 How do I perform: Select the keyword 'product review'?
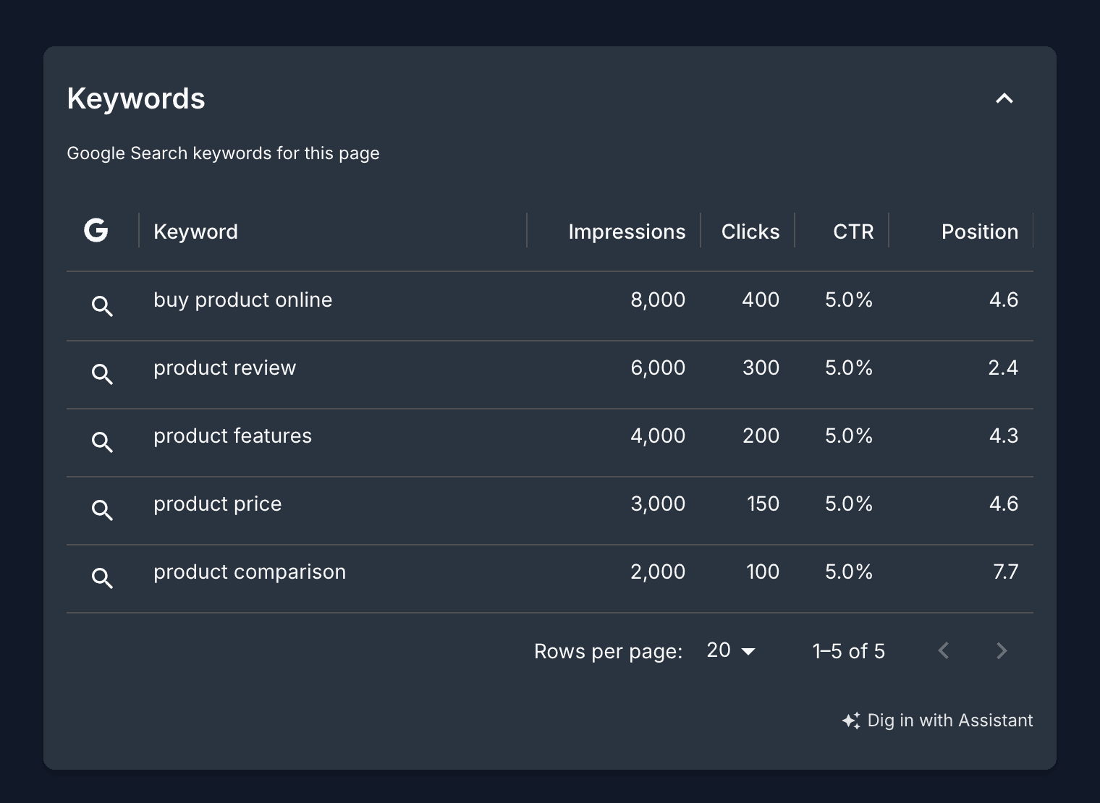pos(224,368)
